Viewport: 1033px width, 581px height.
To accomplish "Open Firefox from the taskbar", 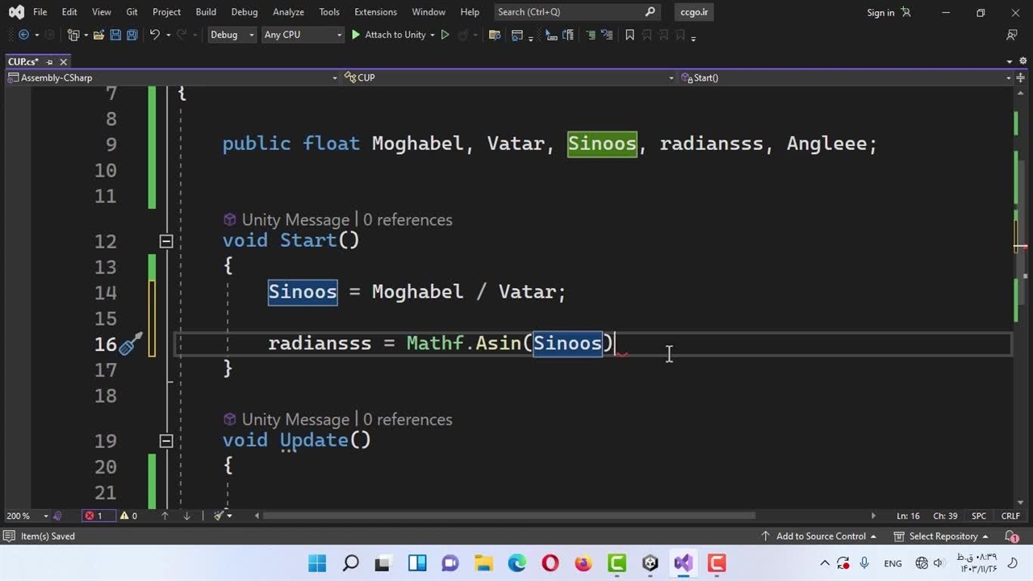I will pos(583,563).
